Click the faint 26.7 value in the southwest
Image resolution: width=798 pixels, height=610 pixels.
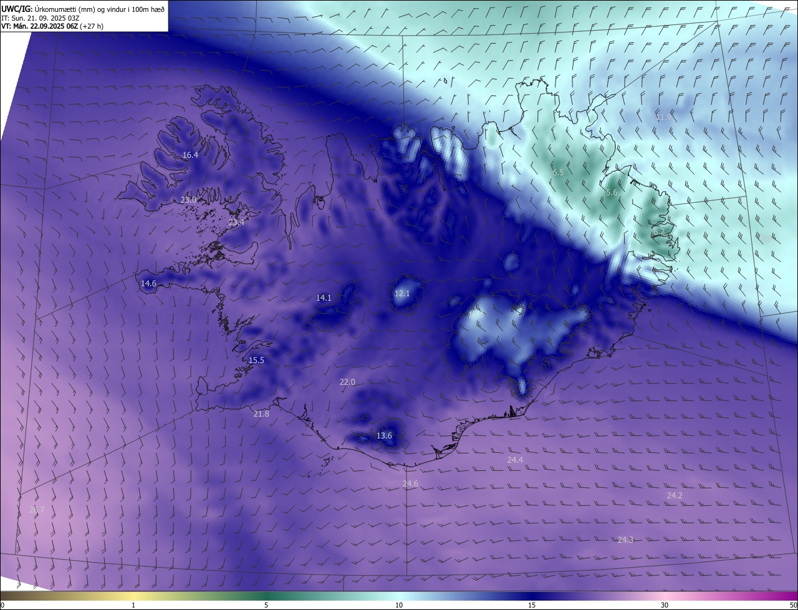click(37, 510)
